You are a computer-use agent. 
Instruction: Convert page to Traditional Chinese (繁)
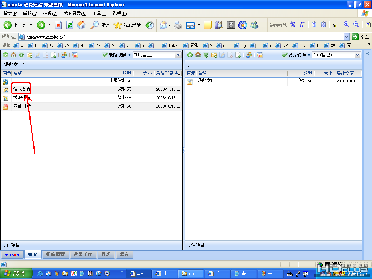pyautogui.click(x=293, y=24)
